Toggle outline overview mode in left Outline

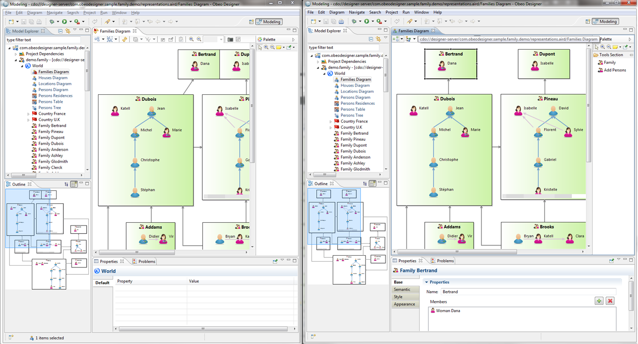(x=74, y=185)
